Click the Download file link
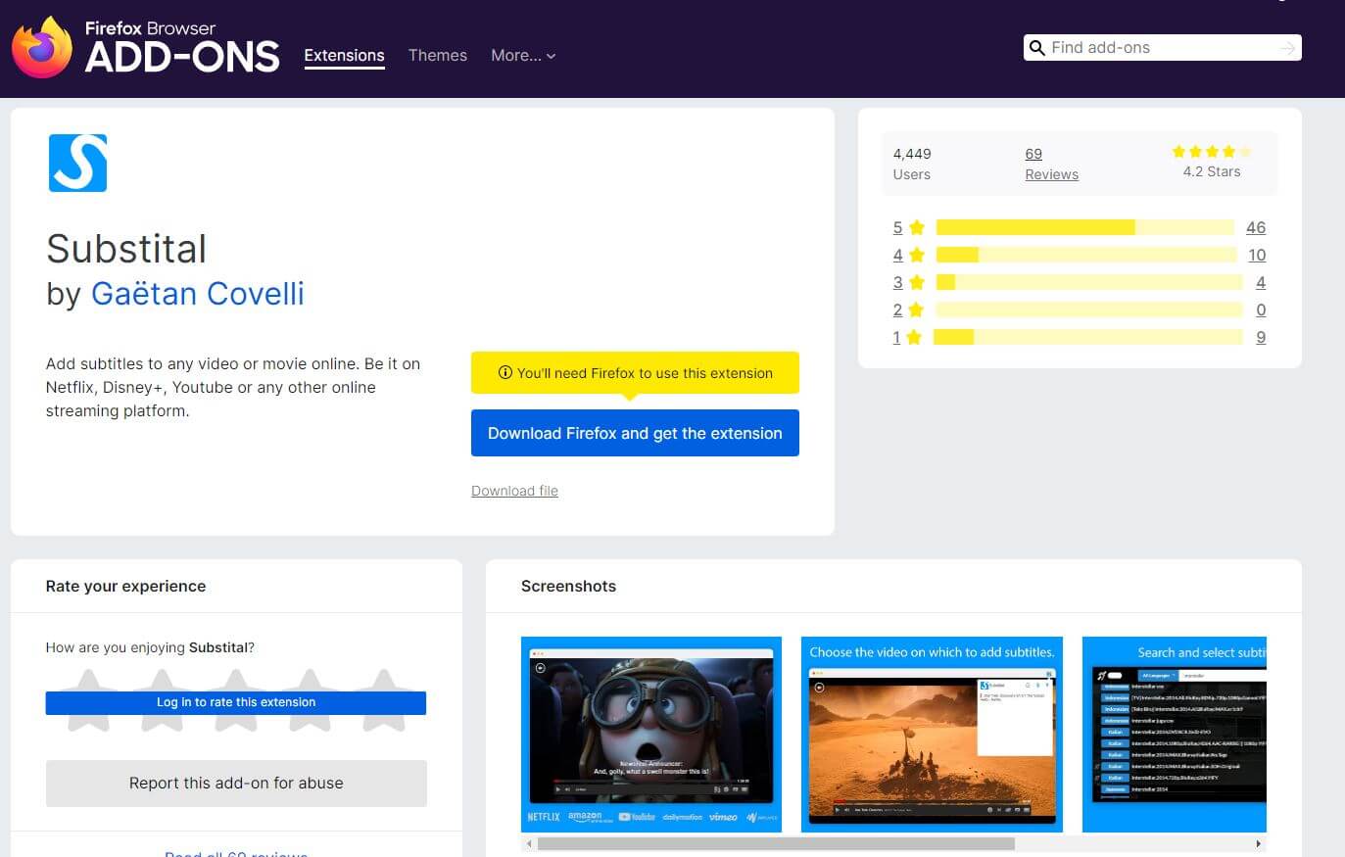 click(x=514, y=491)
